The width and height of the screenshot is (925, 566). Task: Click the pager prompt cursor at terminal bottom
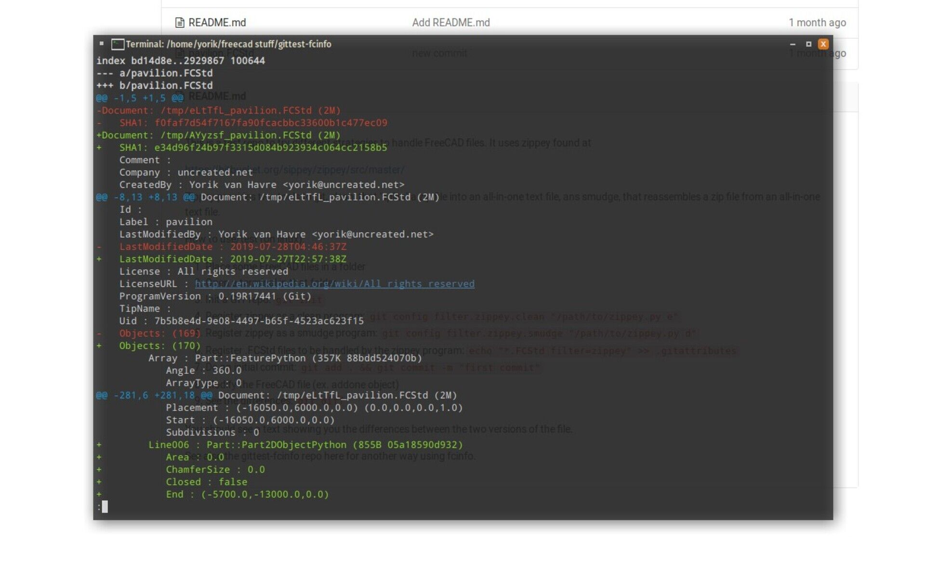point(105,506)
